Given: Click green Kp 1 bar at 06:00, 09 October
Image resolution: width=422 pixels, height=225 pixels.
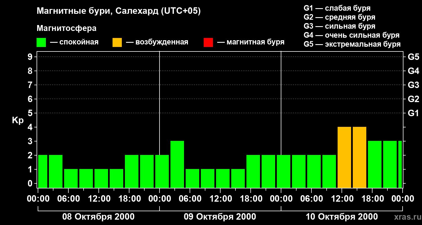Looking at the screenshot, I should pos(192,178).
